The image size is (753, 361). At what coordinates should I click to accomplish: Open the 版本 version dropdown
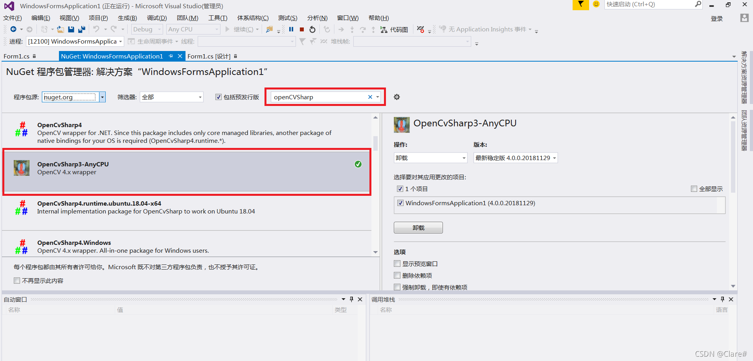555,158
